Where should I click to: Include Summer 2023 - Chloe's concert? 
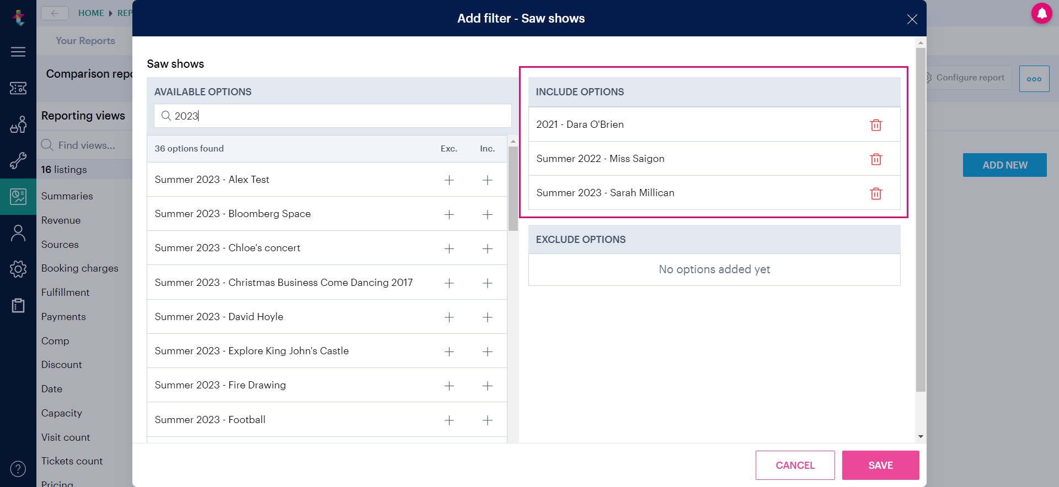click(x=488, y=248)
